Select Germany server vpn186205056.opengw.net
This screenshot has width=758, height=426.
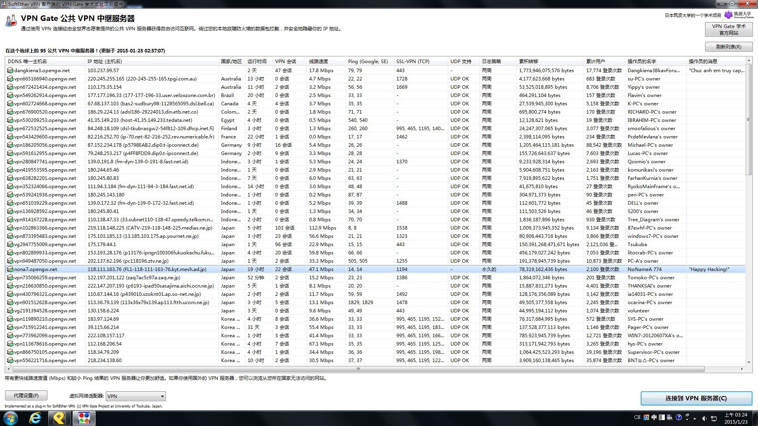(x=375, y=145)
